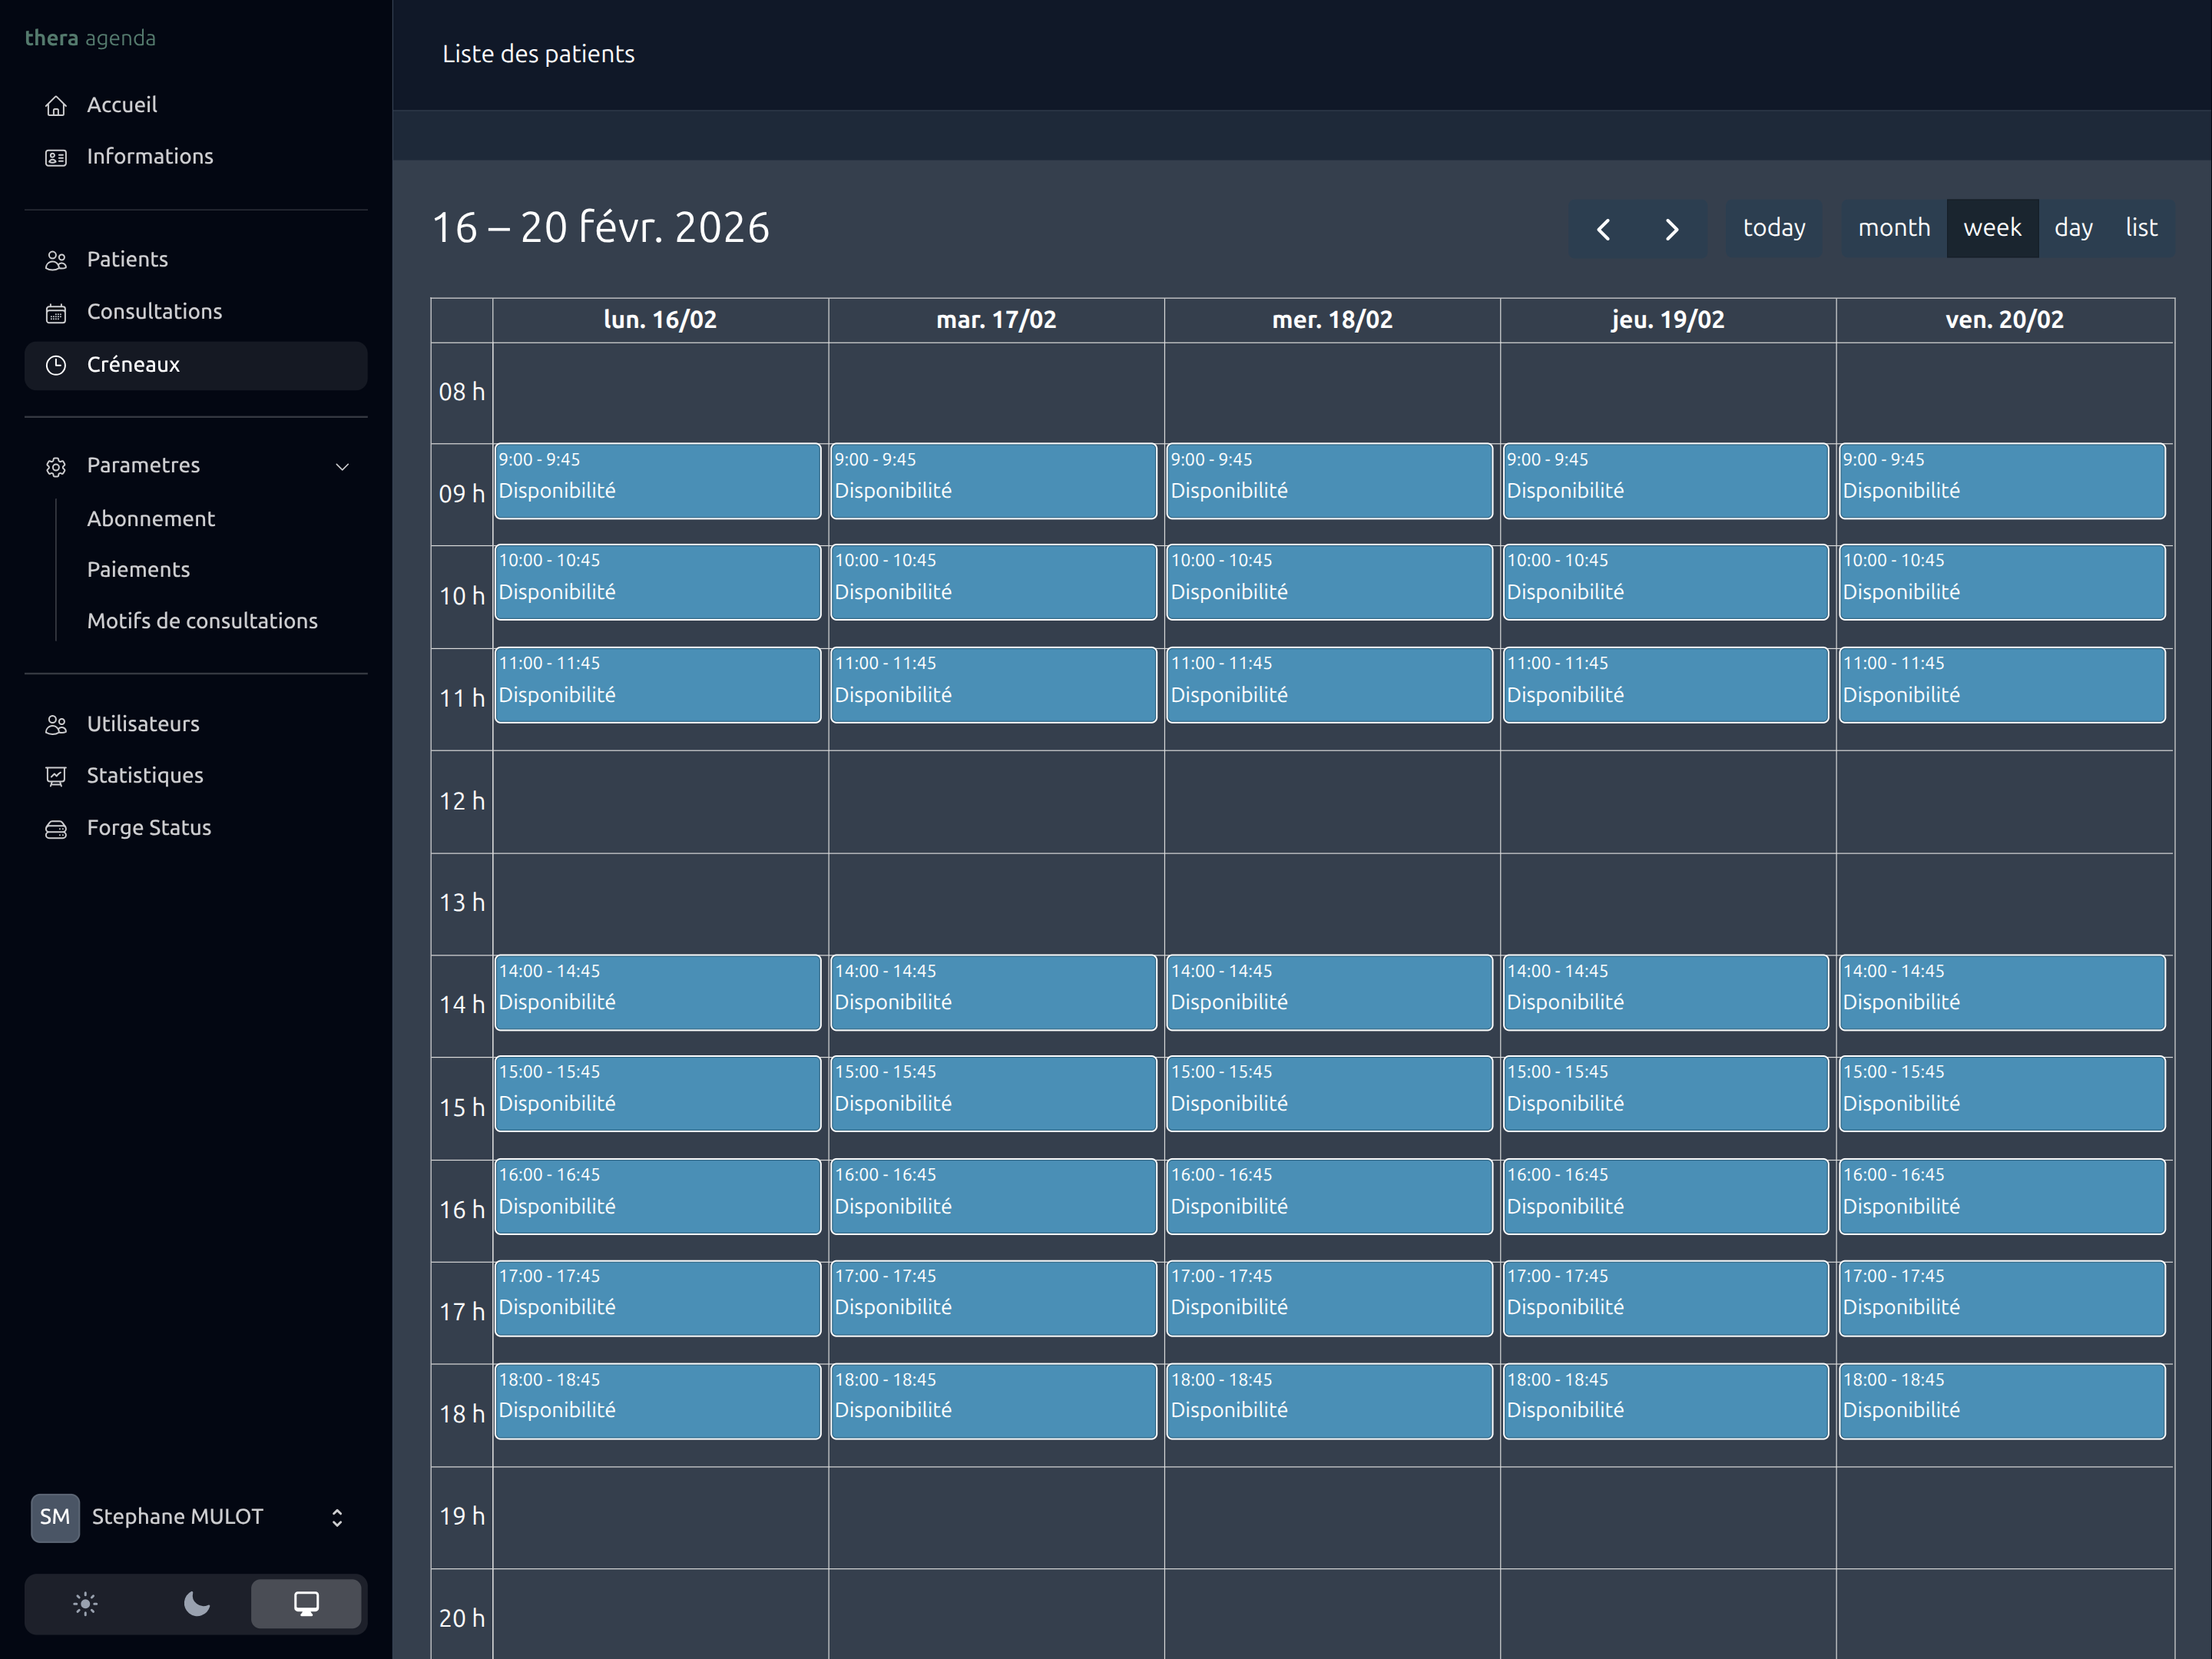The width and height of the screenshot is (2212, 1659).
Task: Open Statistiques via the chart icon
Action: (57, 776)
